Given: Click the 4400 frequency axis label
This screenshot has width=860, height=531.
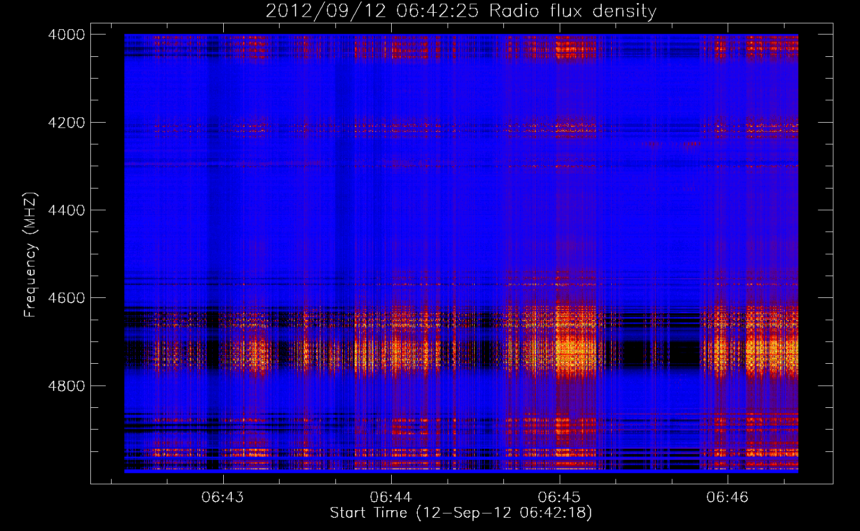Looking at the screenshot, I should point(66,210).
